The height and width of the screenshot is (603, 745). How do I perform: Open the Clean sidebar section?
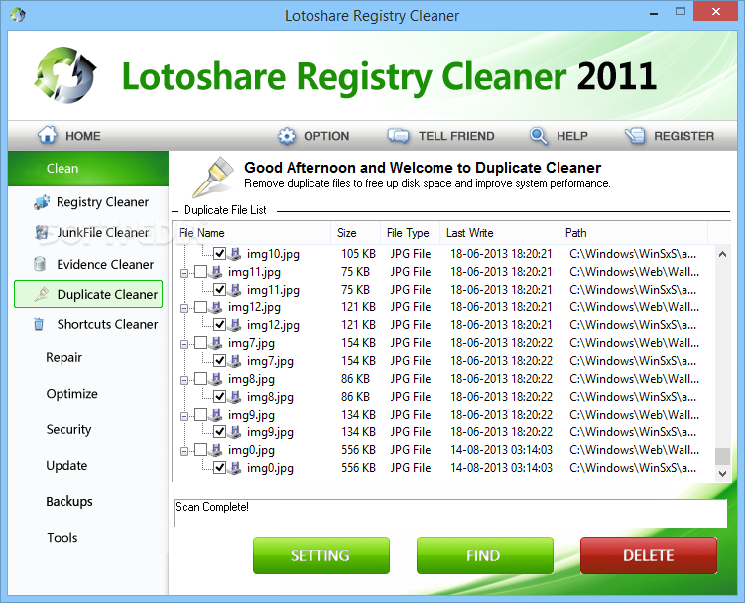click(88, 169)
